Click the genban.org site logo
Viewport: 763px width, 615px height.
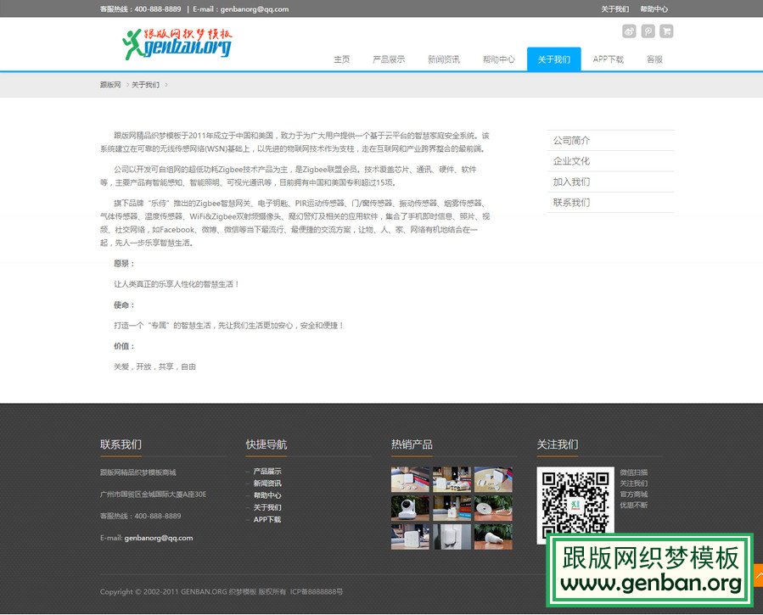pyautogui.click(x=178, y=42)
